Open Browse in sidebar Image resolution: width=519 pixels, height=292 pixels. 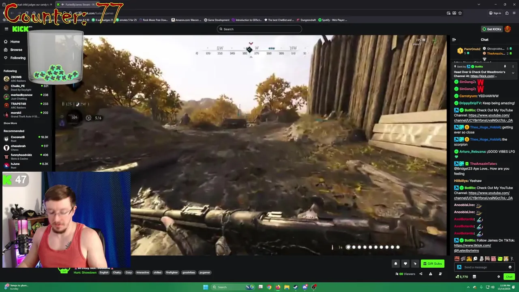[x=14, y=49]
